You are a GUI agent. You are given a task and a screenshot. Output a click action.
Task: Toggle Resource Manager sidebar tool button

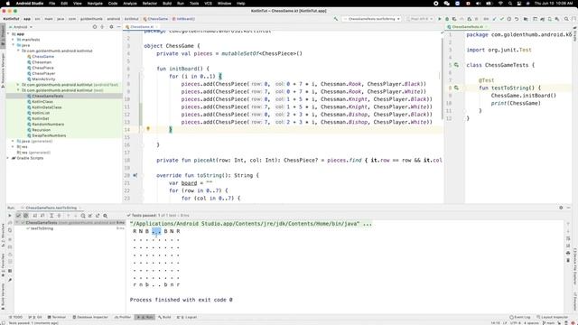(3, 70)
